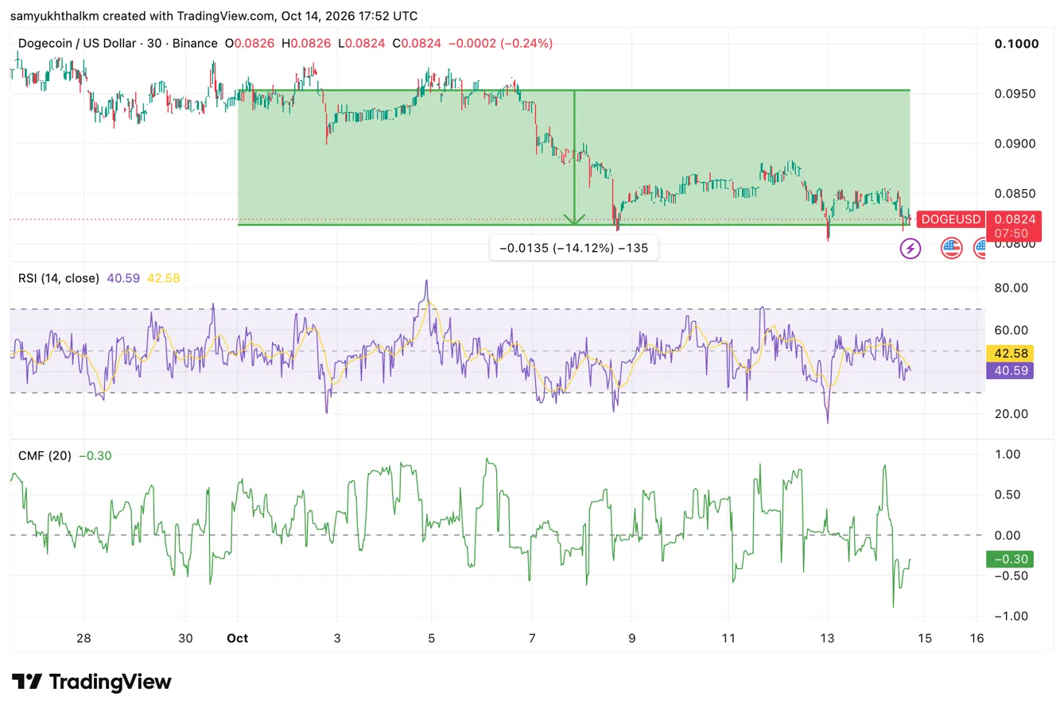Click the yellow 42.58 tag on RSI scale
Screen dimensions: 1064x712
[x=1009, y=353]
